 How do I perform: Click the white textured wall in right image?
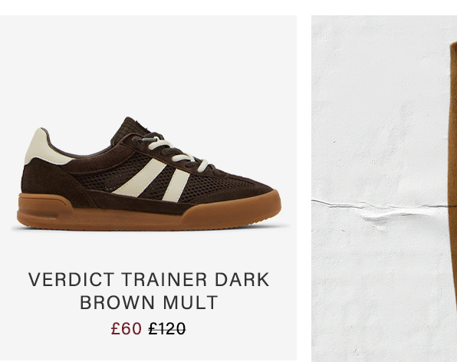pyautogui.click(x=379, y=117)
